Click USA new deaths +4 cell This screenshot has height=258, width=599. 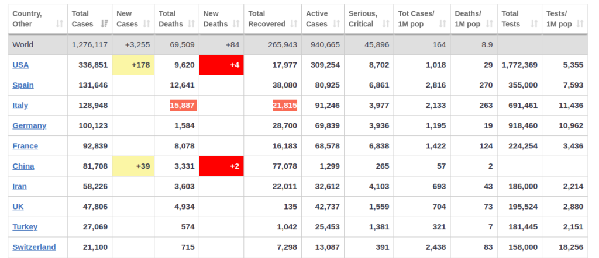pos(222,65)
